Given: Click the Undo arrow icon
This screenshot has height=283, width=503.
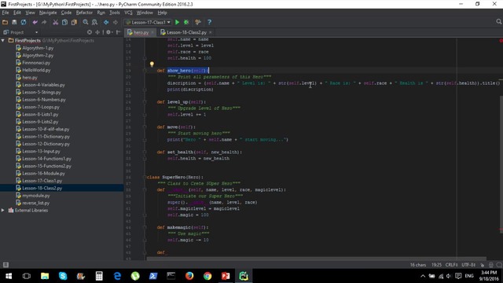Looking at the screenshot, I should click(35, 22).
